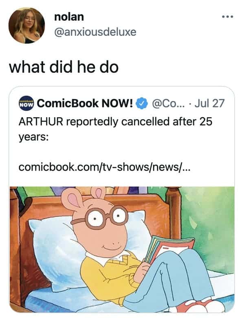Open the display name nolan
Viewport: 244px width, 318px height.
click(x=69, y=17)
